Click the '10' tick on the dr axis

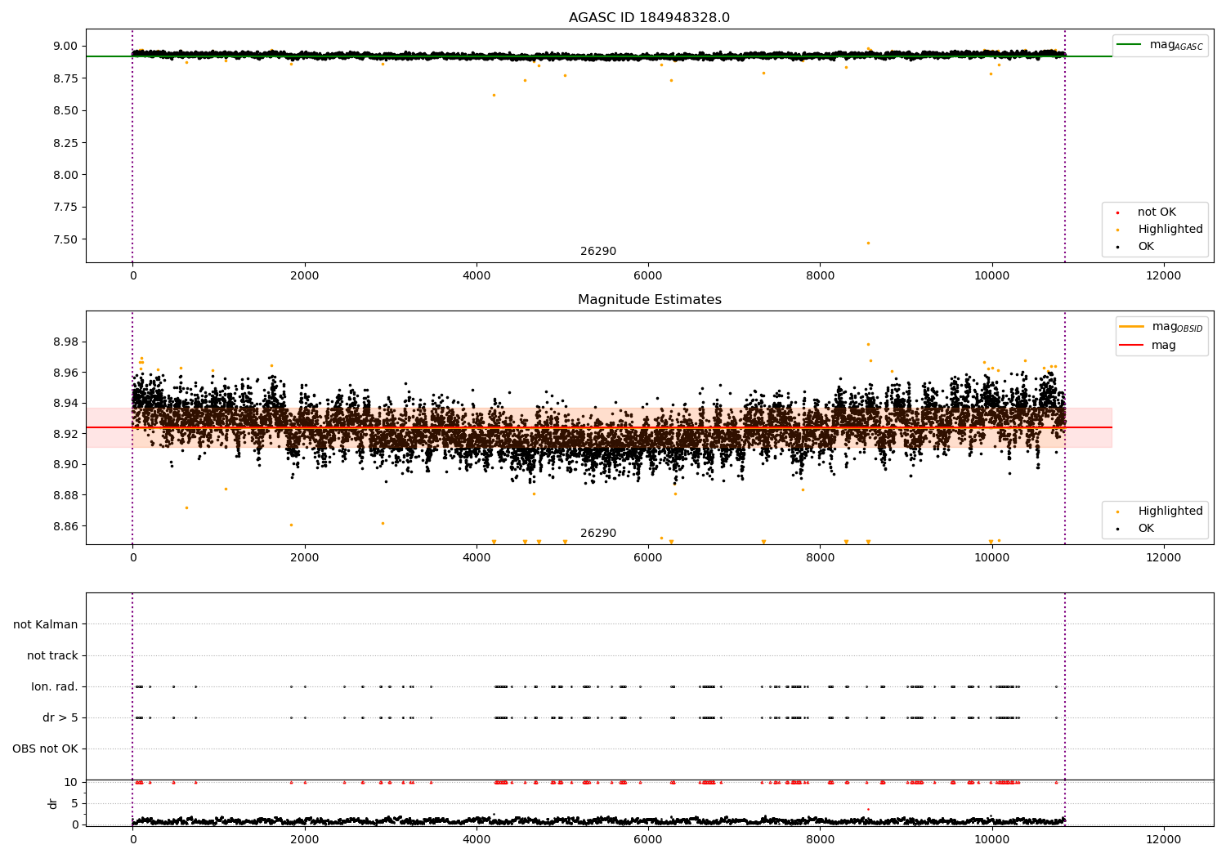coord(72,782)
